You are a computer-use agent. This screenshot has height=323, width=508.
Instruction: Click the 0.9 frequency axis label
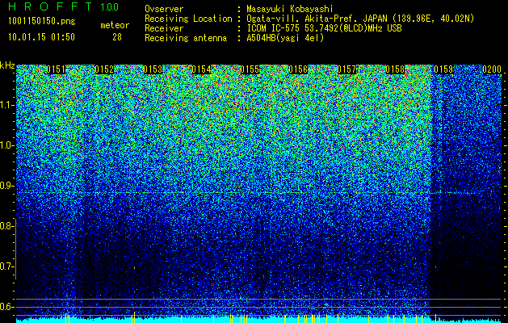point(6,186)
